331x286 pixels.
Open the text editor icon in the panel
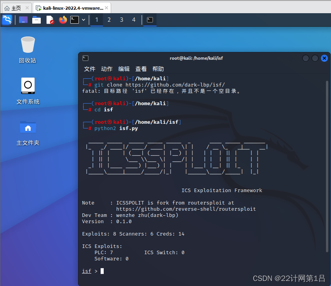point(49,20)
